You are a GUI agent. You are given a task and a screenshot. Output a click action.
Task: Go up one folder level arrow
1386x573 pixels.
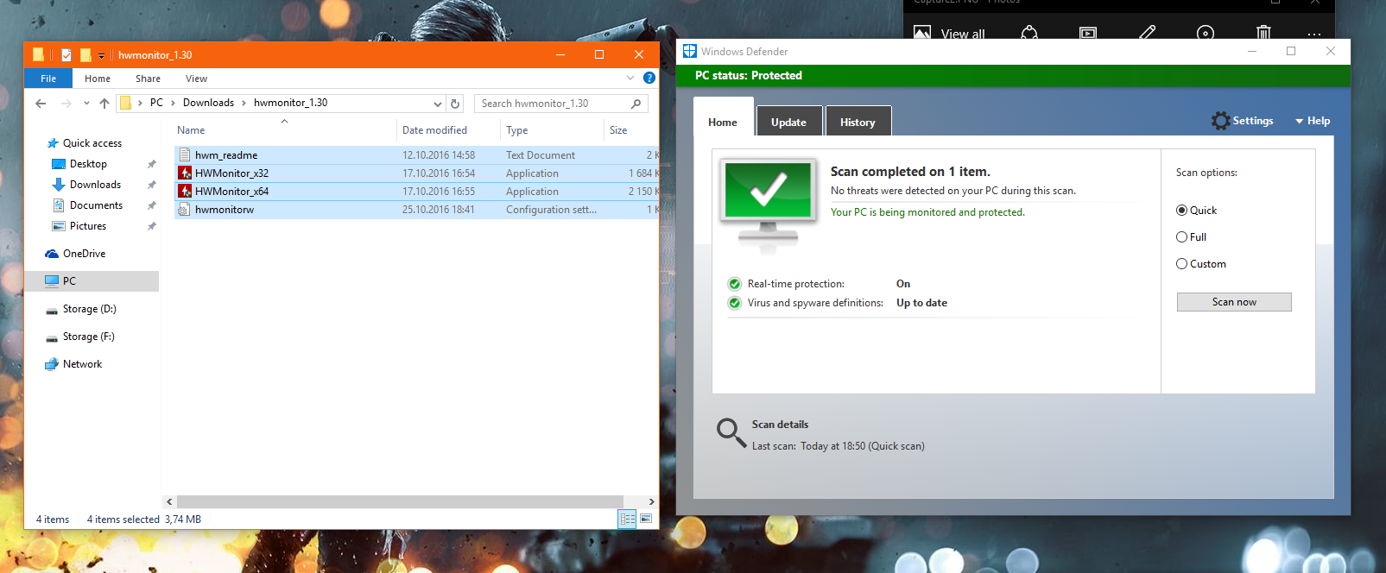tap(104, 104)
